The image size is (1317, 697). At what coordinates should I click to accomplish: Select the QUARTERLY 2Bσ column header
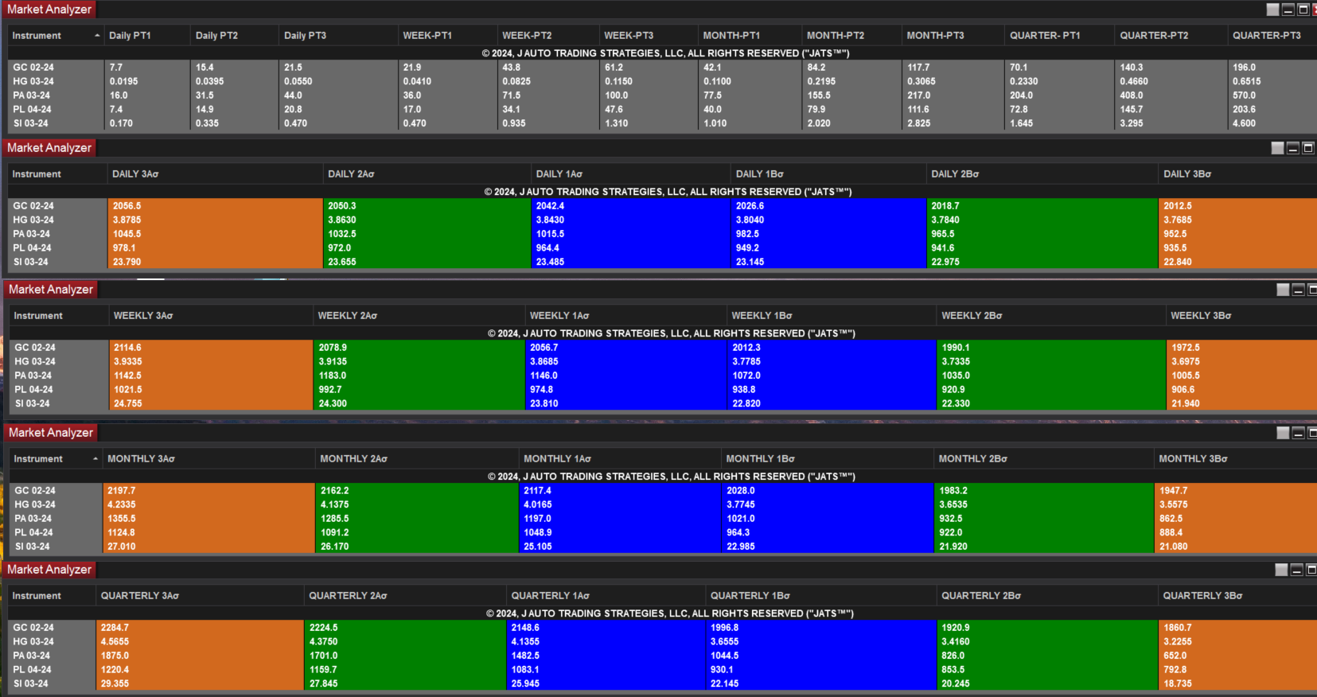[x=1046, y=596]
